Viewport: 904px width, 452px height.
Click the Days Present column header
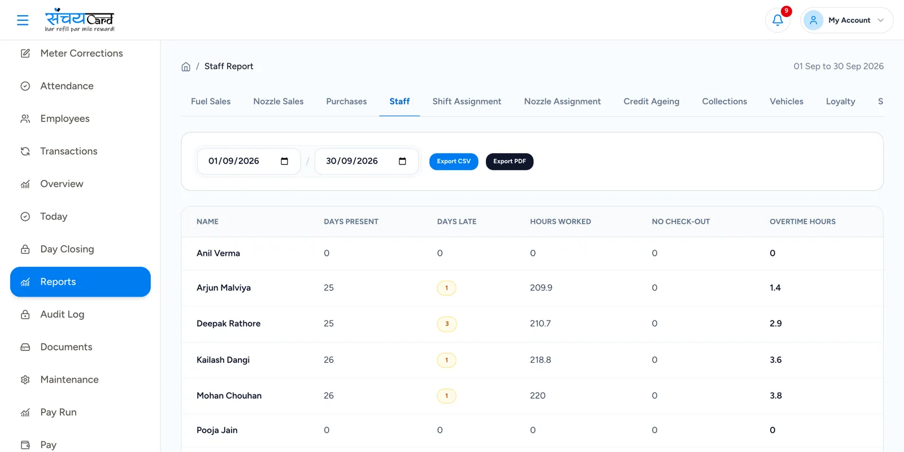(x=351, y=222)
